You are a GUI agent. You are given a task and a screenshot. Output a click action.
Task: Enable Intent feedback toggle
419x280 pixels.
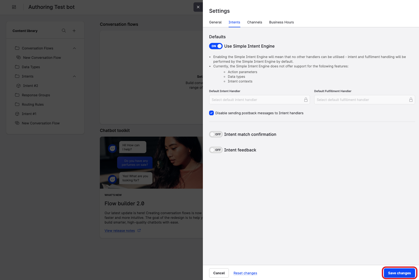coord(216,150)
